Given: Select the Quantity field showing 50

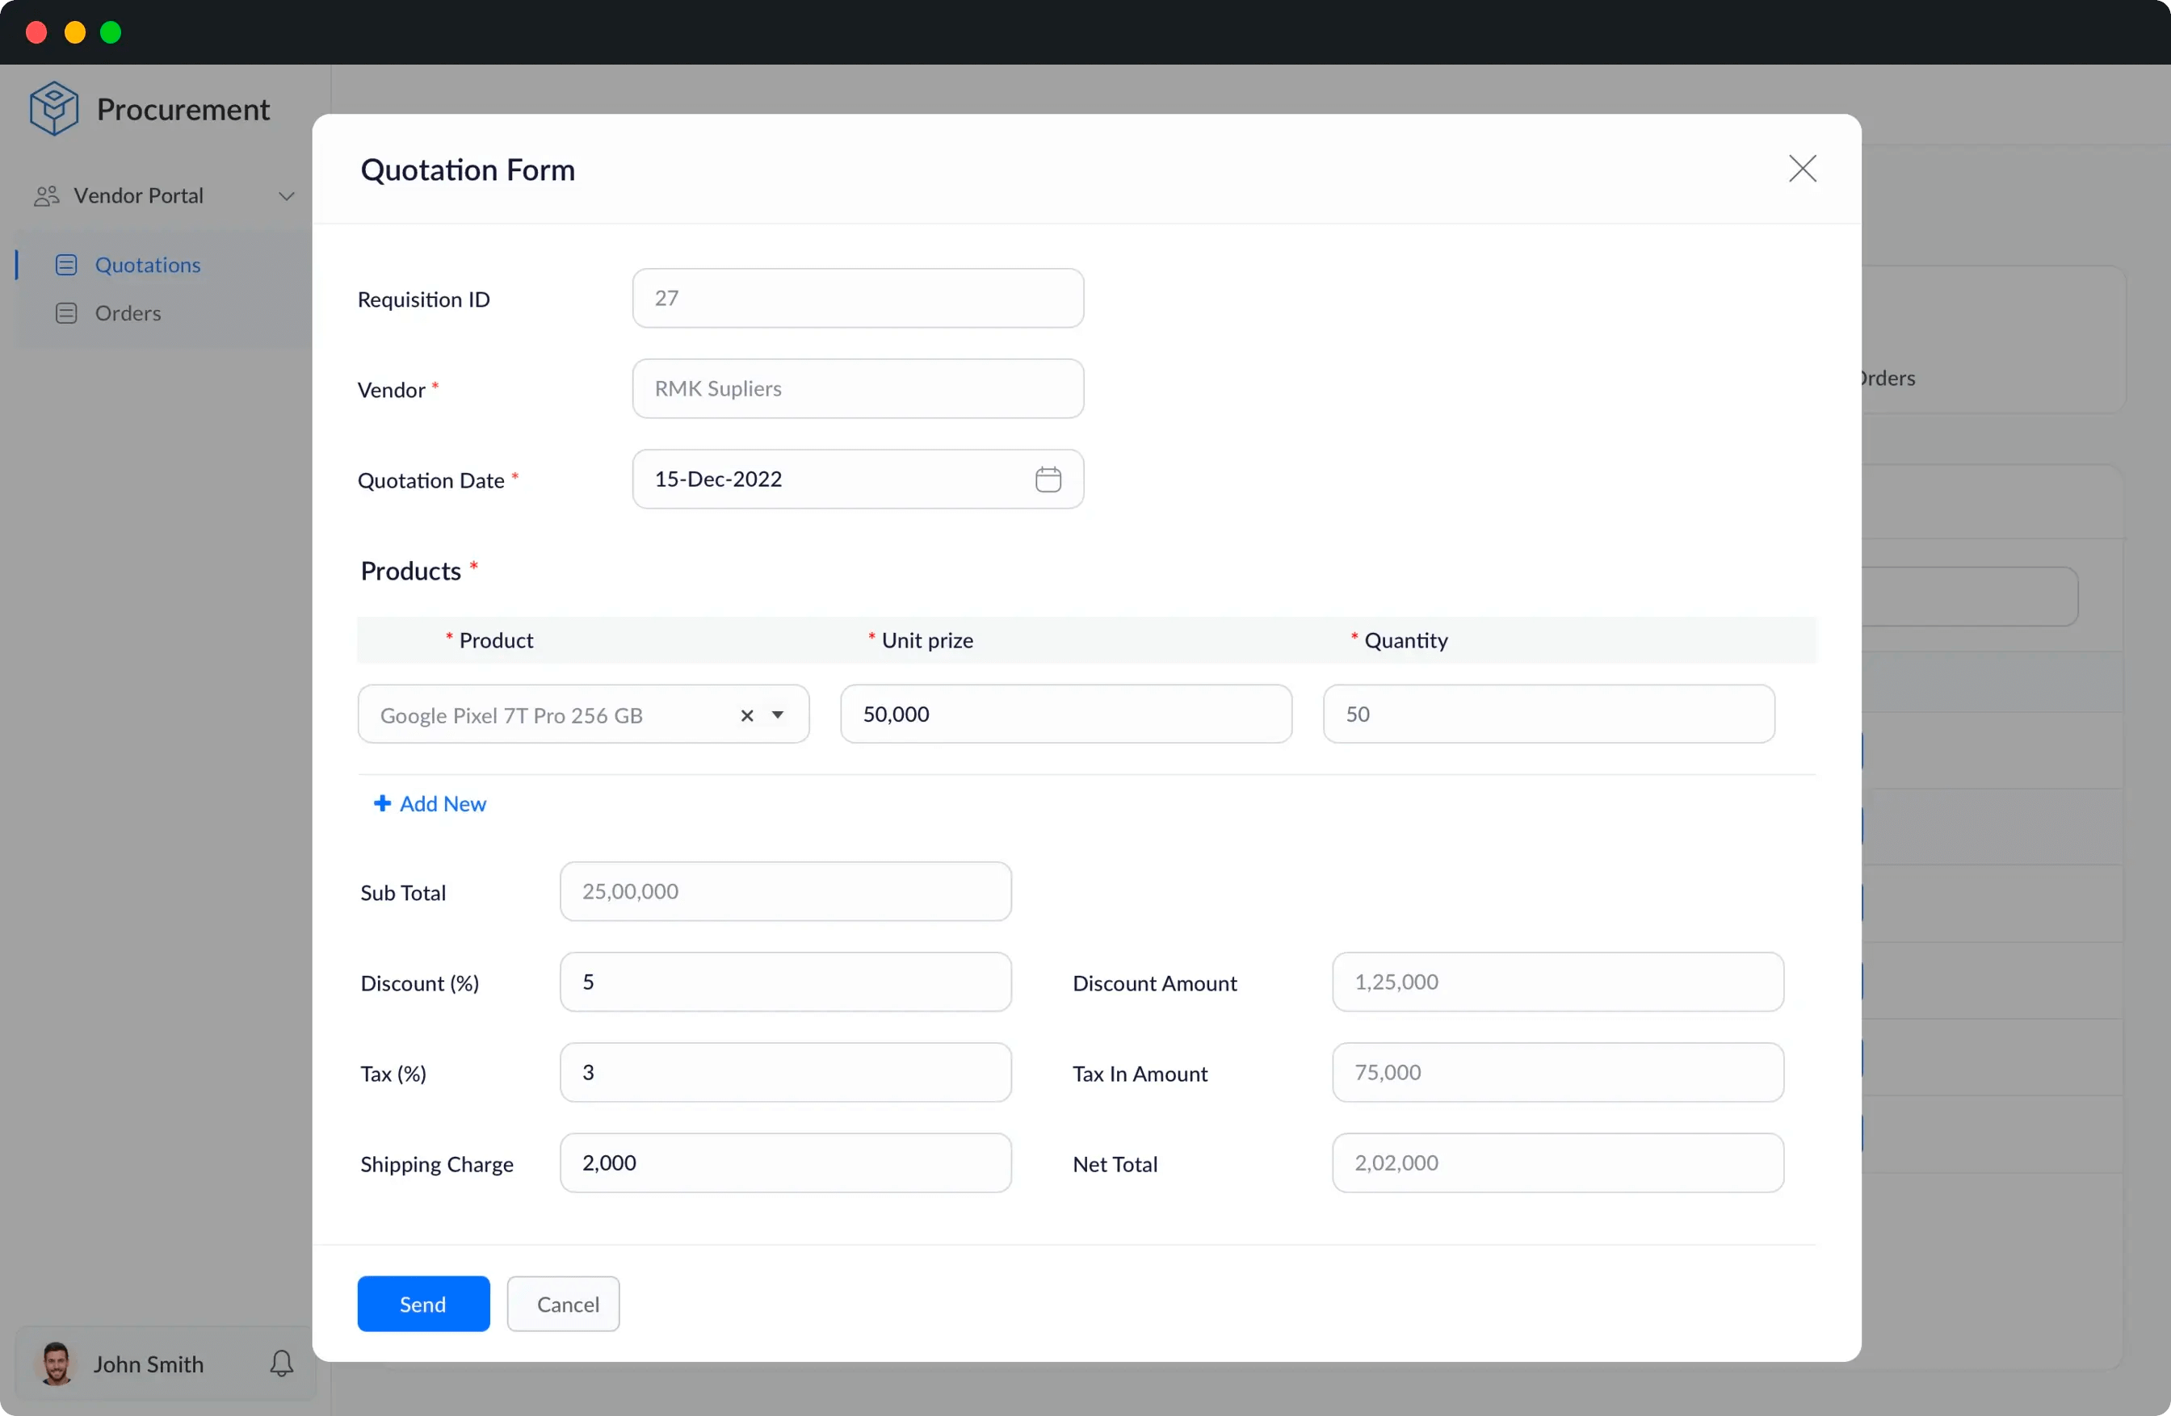Looking at the screenshot, I should 1548,714.
